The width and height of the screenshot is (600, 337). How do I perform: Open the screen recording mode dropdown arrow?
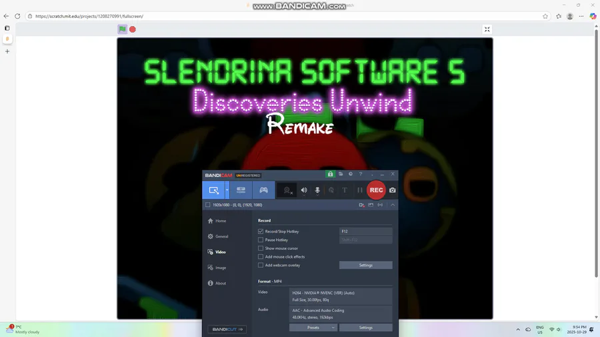pyautogui.click(x=227, y=190)
